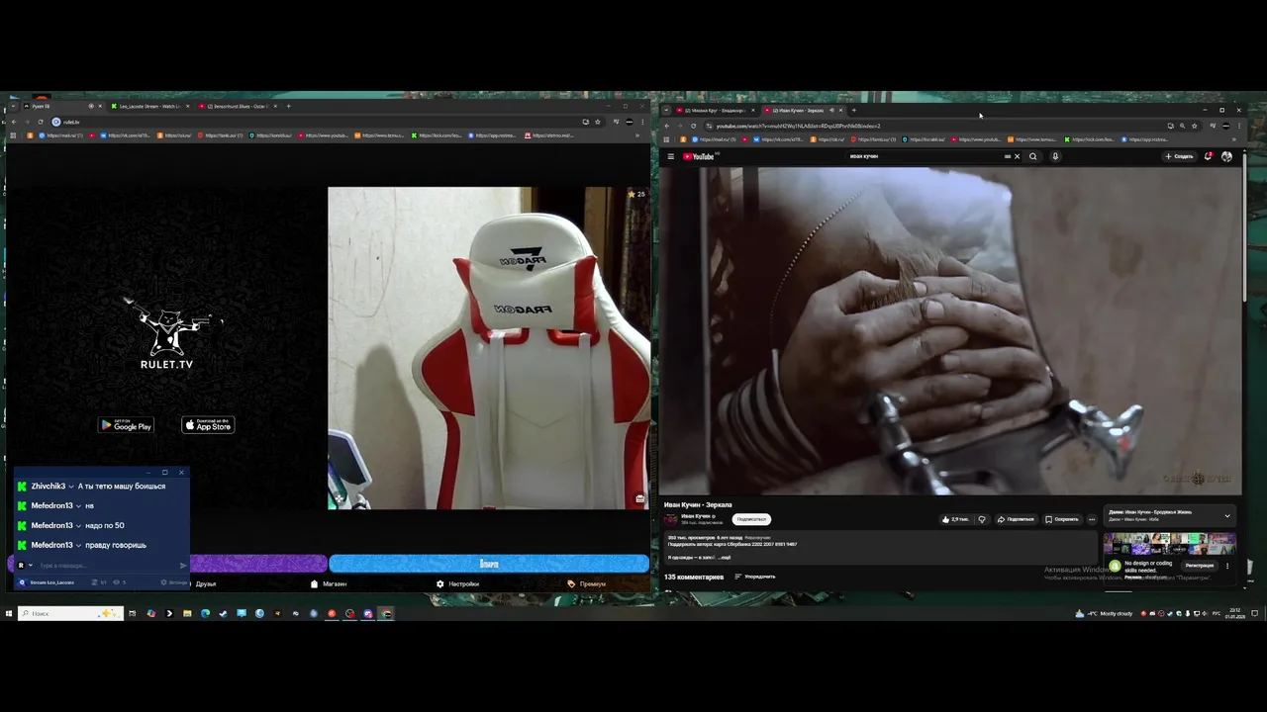
Task: Open the comments sort Упорядочить dropdown
Action: [x=755, y=577]
